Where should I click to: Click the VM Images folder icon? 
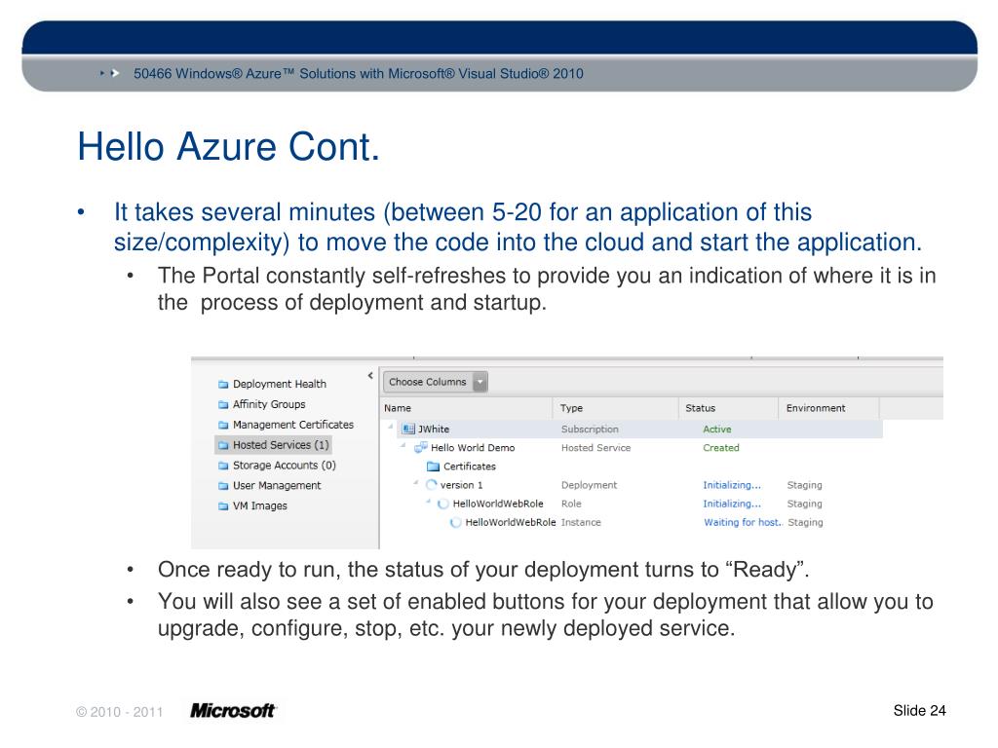tap(223, 506)
